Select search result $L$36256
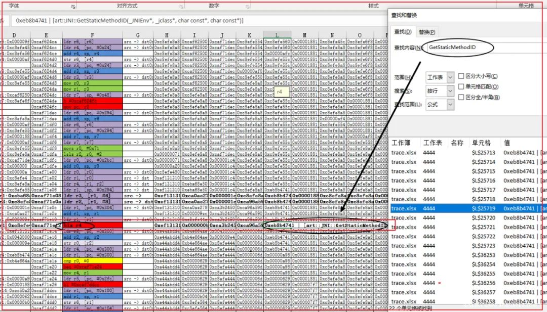 click(468, 283)
